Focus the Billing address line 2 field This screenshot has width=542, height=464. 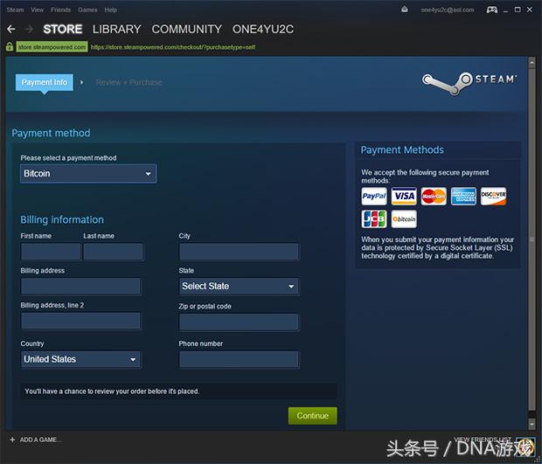80,322
